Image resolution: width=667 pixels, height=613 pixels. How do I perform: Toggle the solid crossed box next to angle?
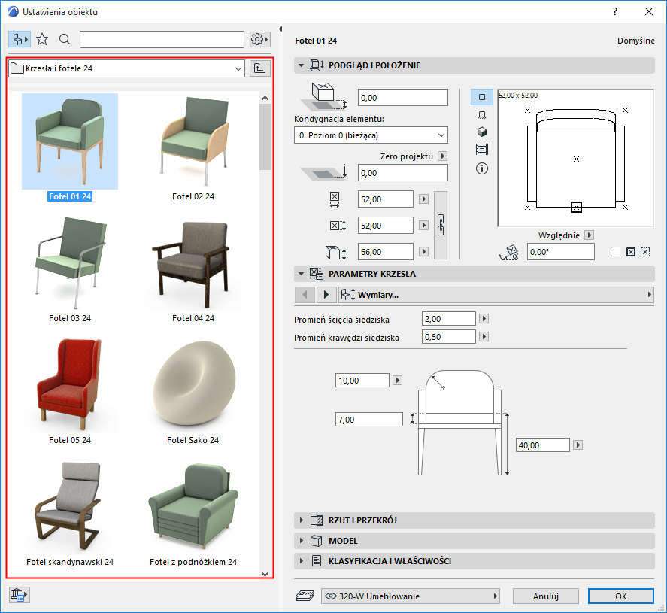point(630,252)
